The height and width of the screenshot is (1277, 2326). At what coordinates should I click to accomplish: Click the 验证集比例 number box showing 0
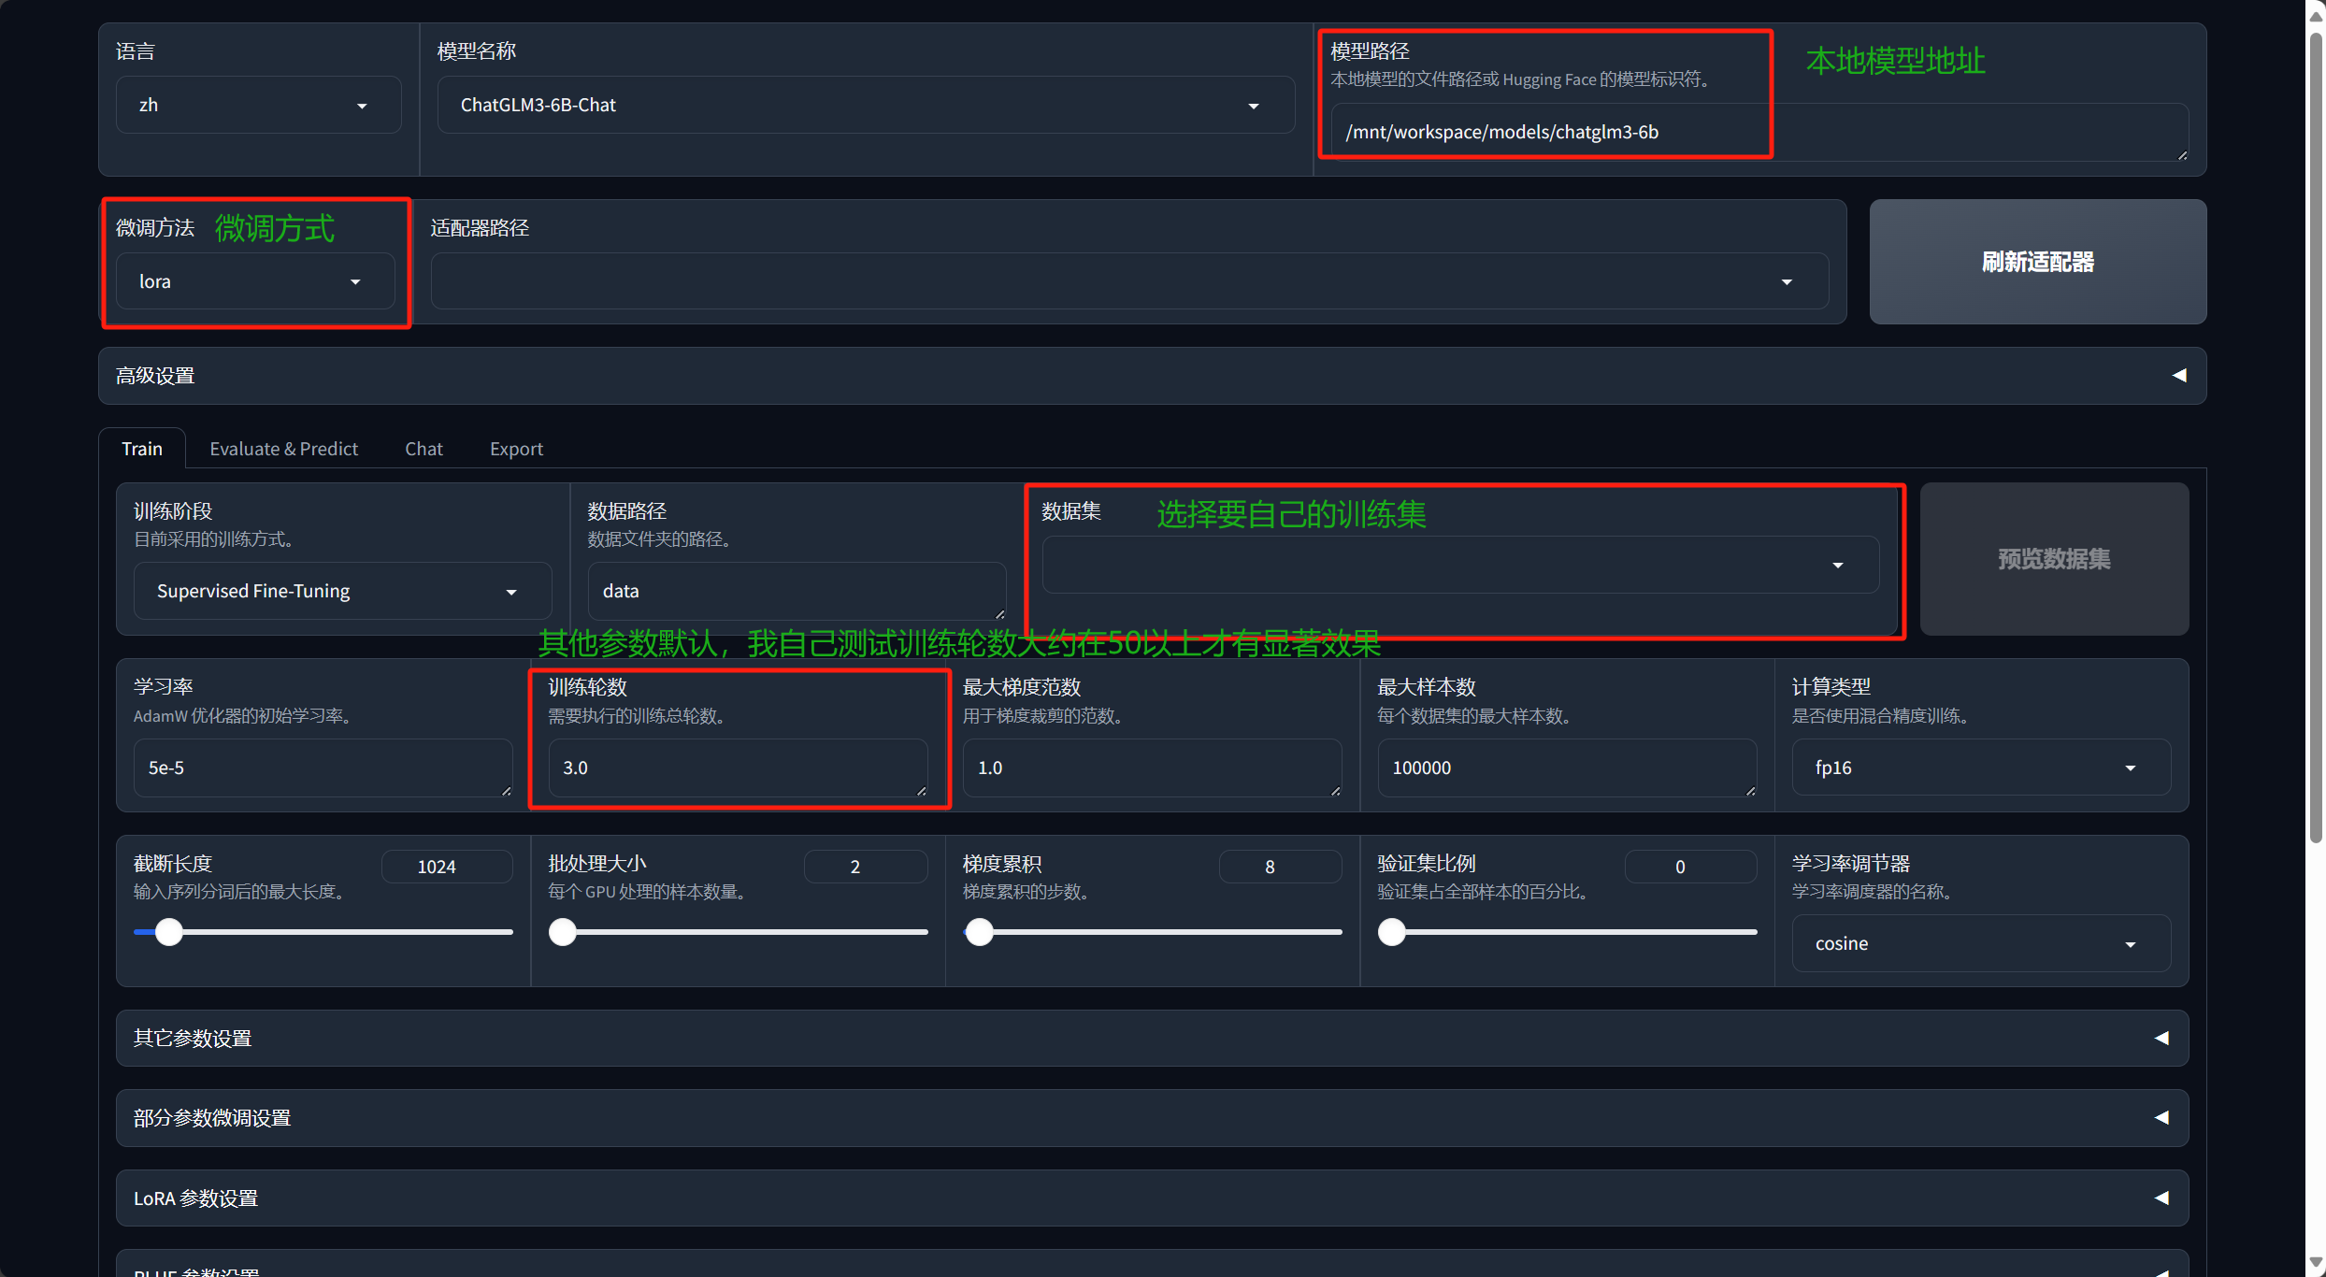tap(1691, 867)
